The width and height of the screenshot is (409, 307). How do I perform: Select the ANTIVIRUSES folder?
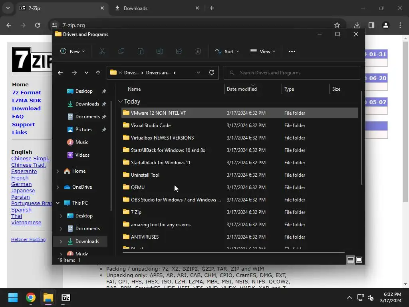pos(240,237)
